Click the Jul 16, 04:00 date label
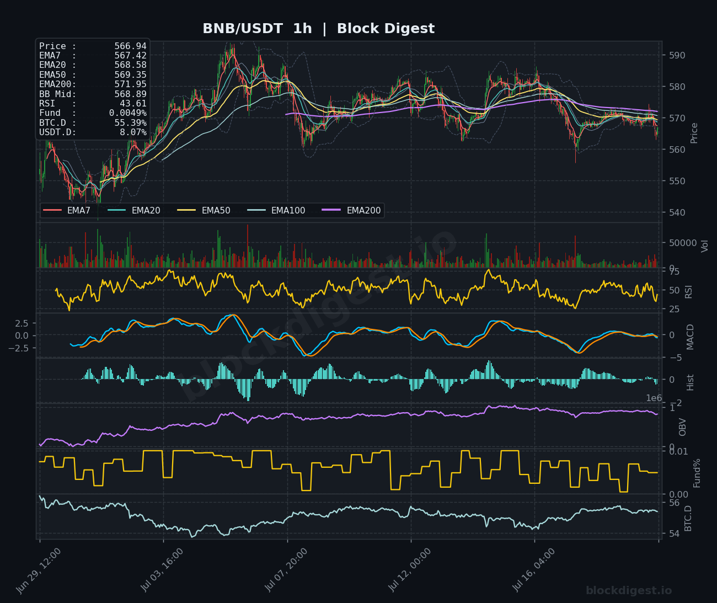 tap(533, 570)
